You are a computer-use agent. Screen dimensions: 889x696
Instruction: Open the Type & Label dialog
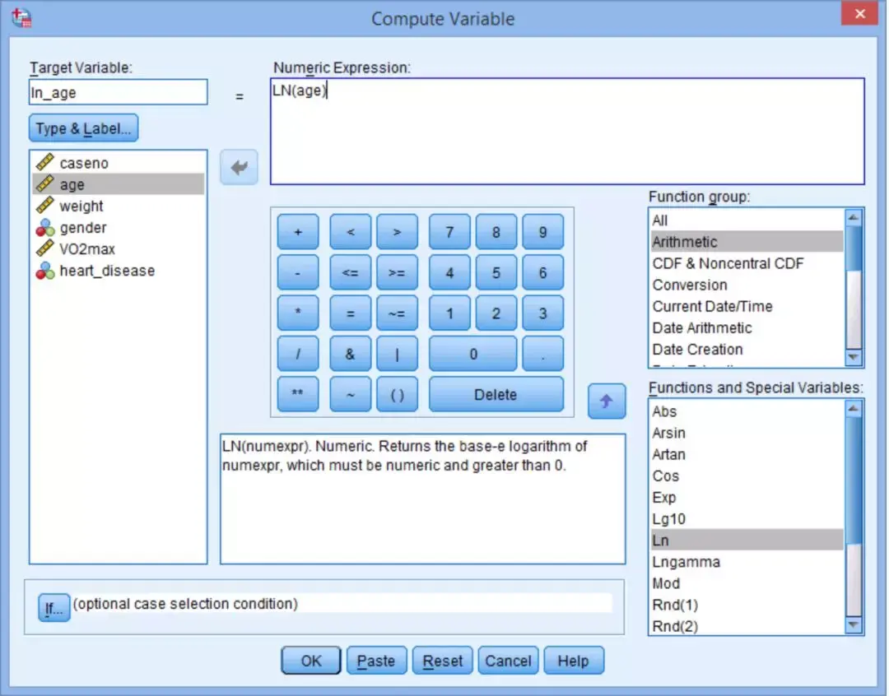(x=83, y=128)
